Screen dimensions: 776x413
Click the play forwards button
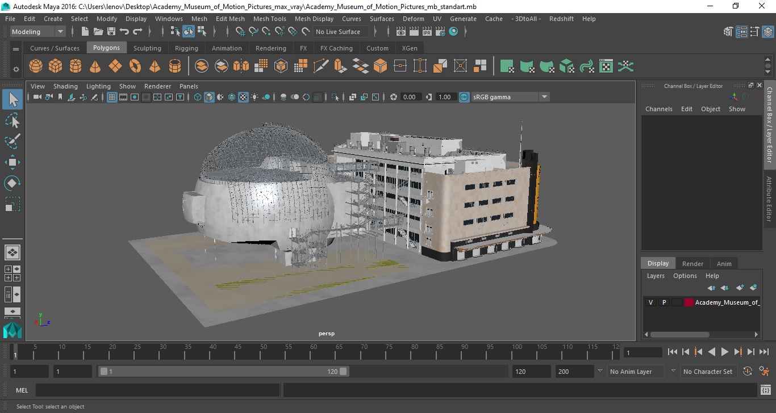(x=725, y=352)
